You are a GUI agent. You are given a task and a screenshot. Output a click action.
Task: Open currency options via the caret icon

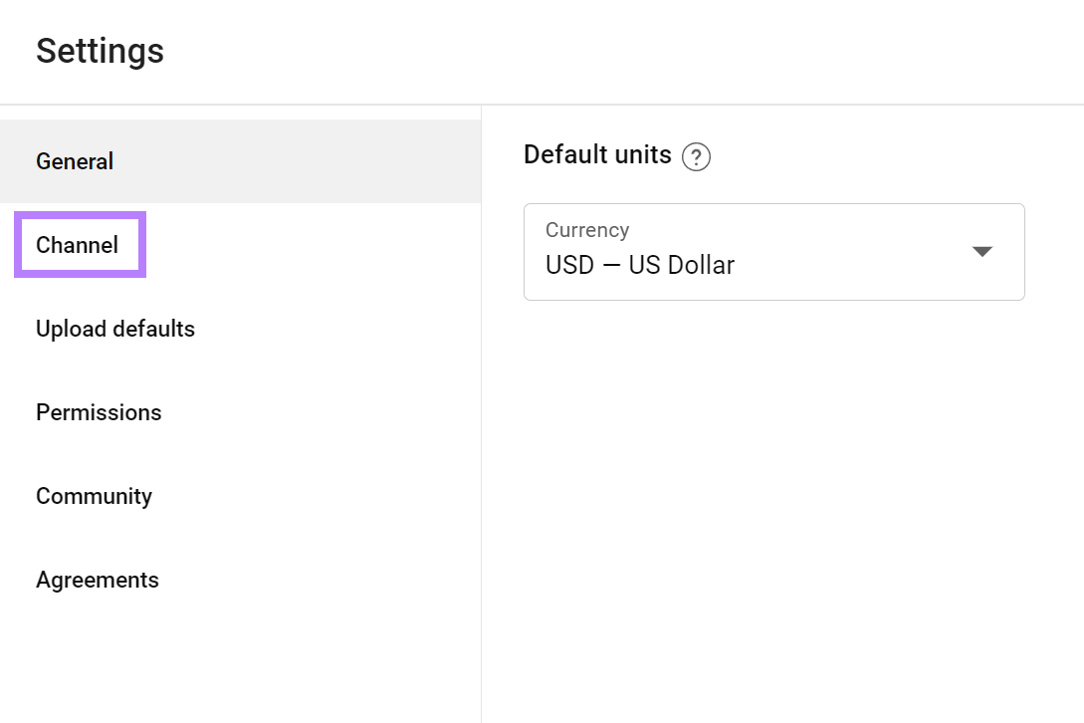981,252
